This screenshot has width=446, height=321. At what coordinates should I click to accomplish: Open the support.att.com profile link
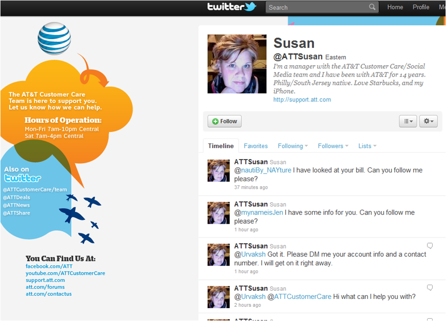pos(302,100)
